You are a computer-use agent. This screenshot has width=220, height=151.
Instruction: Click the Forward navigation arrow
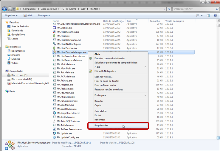[x=10, y=9]
